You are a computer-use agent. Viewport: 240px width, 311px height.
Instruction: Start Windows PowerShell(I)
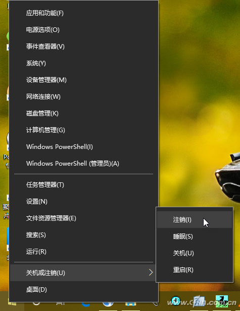pos(83,147)
